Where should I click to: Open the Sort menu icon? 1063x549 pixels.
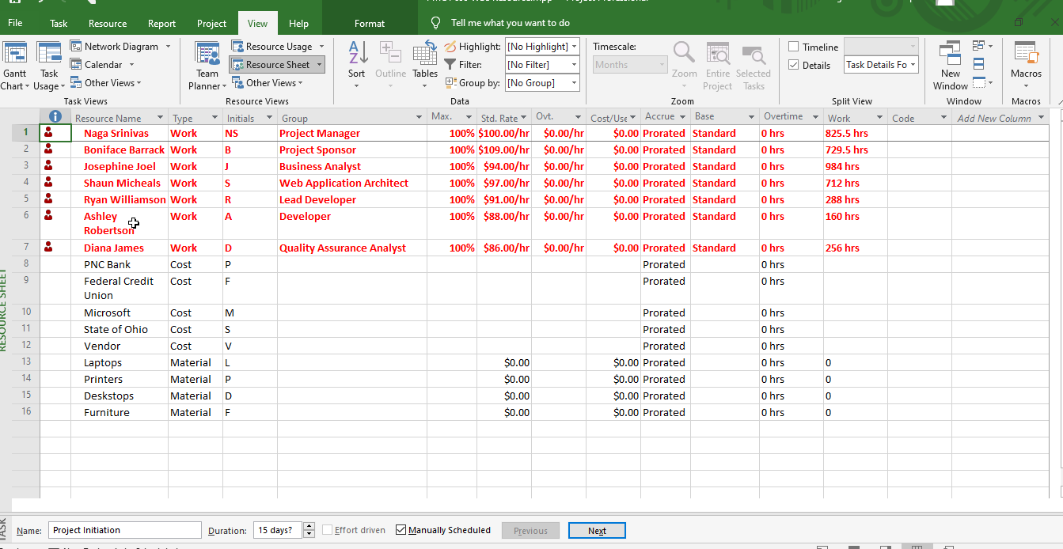357,54
